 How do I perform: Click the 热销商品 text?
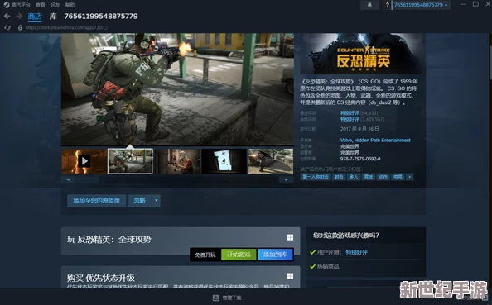pos(328,266)
